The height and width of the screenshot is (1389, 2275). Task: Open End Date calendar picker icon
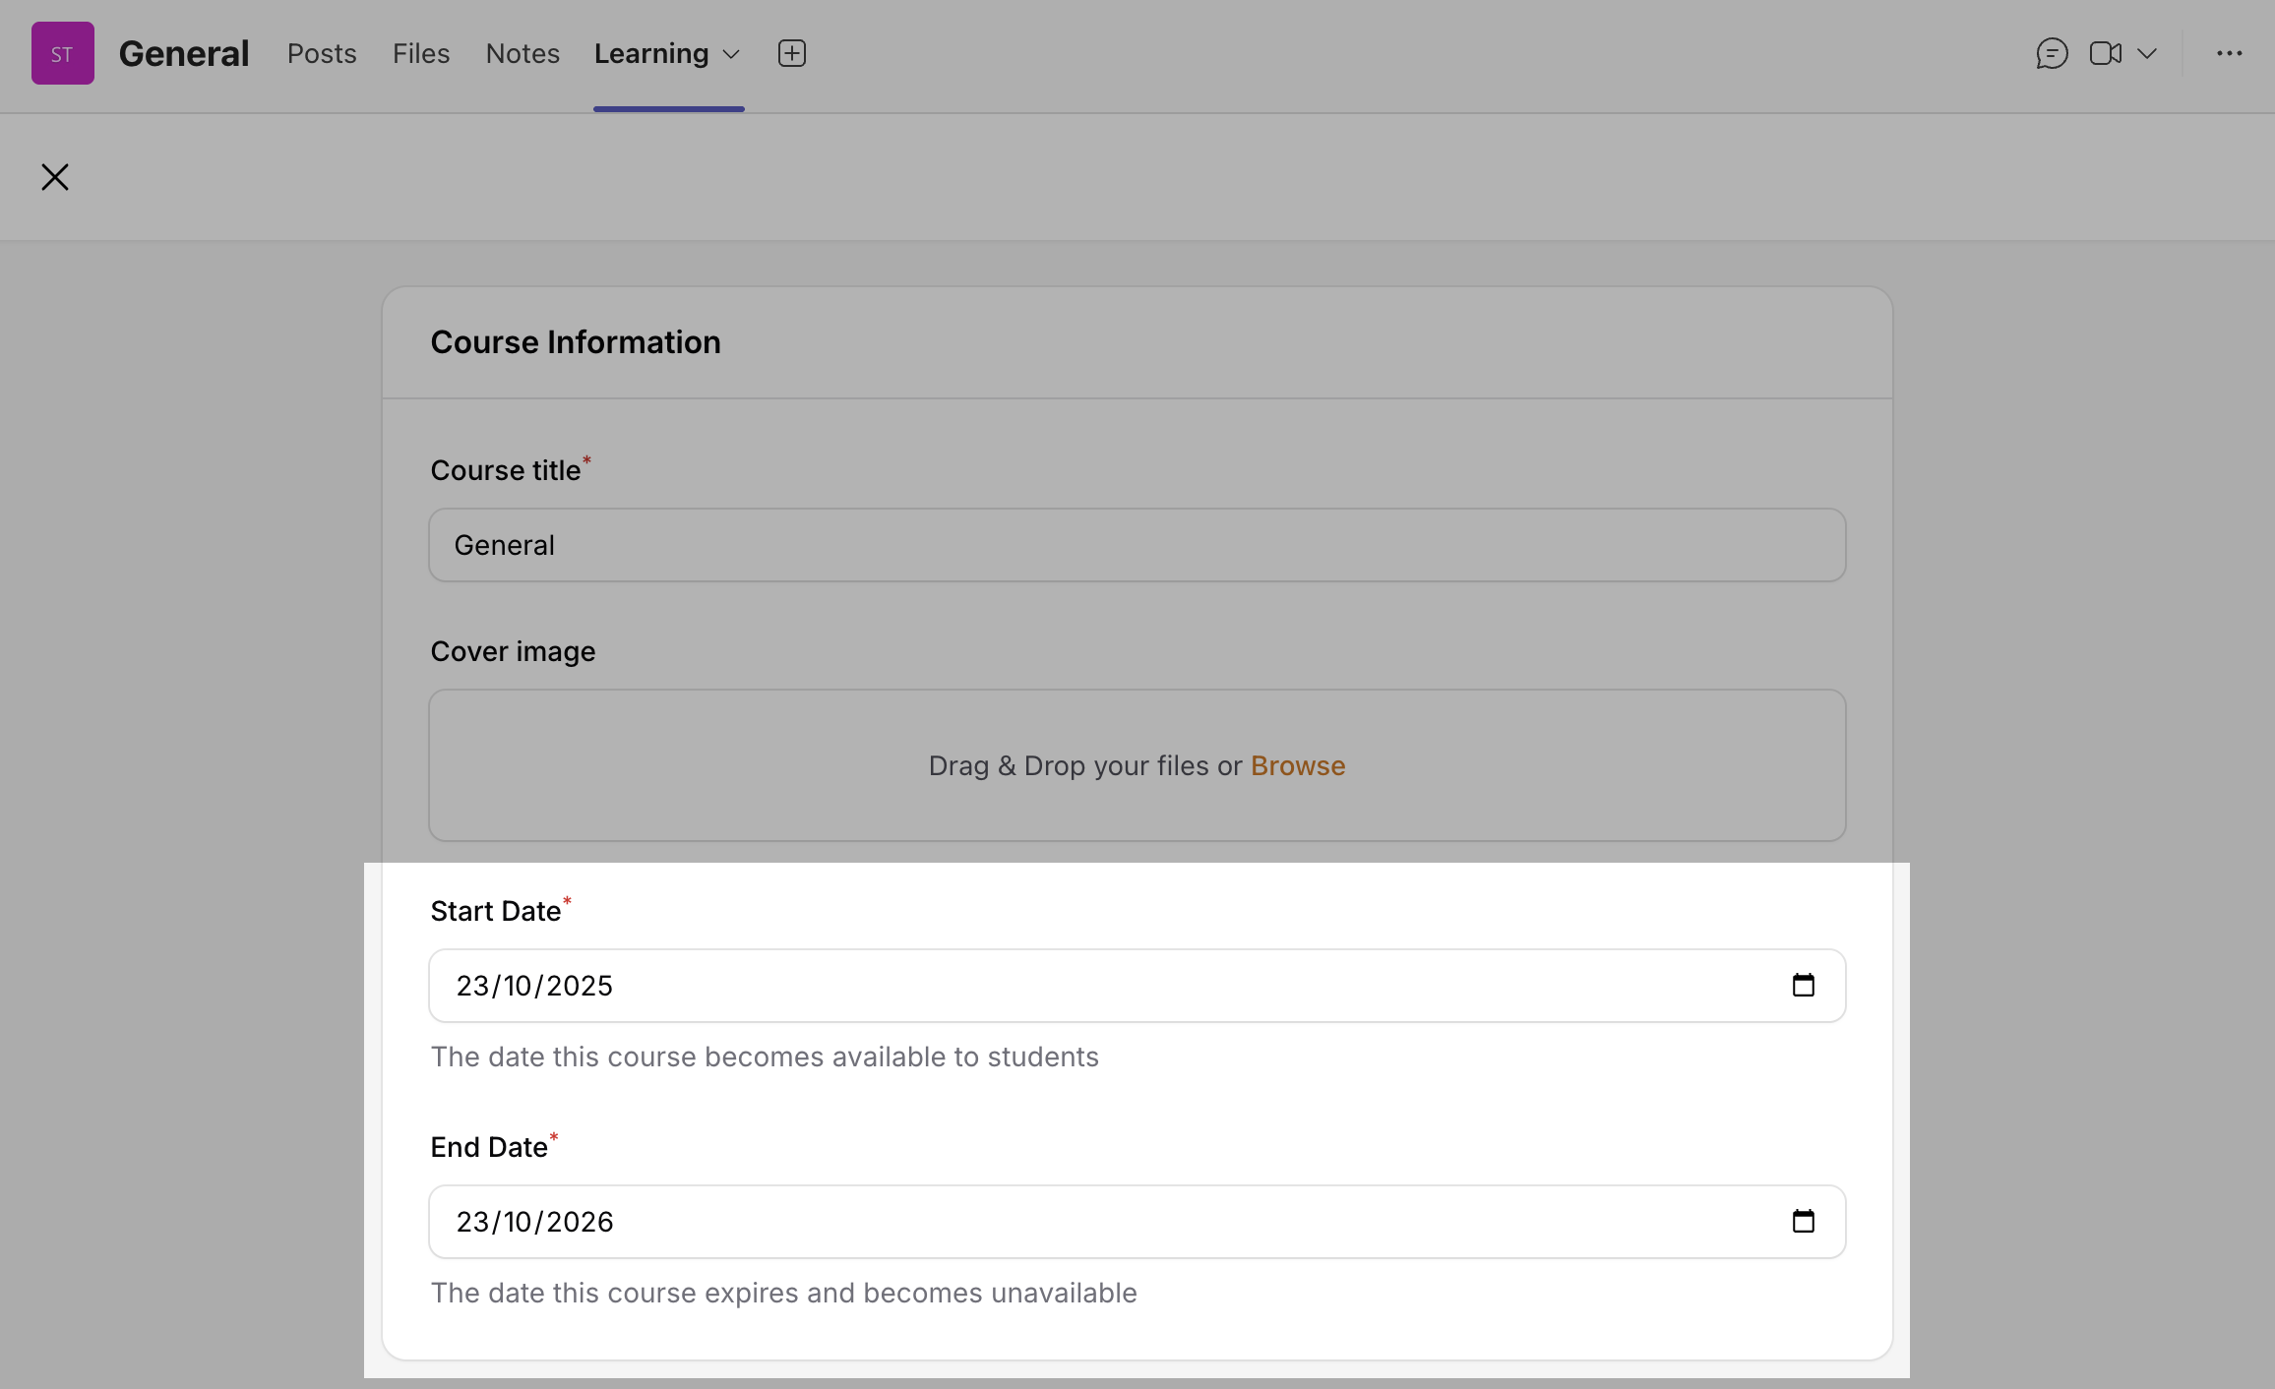[x=1803, y=1222]
